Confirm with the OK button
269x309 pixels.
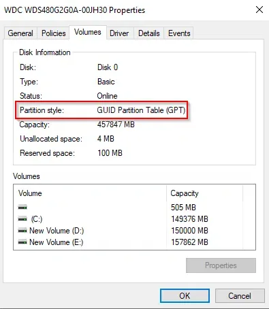click(x=185, y=295)
